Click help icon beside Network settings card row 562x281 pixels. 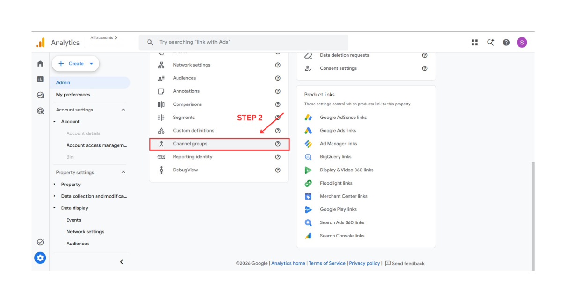point(278,65)
